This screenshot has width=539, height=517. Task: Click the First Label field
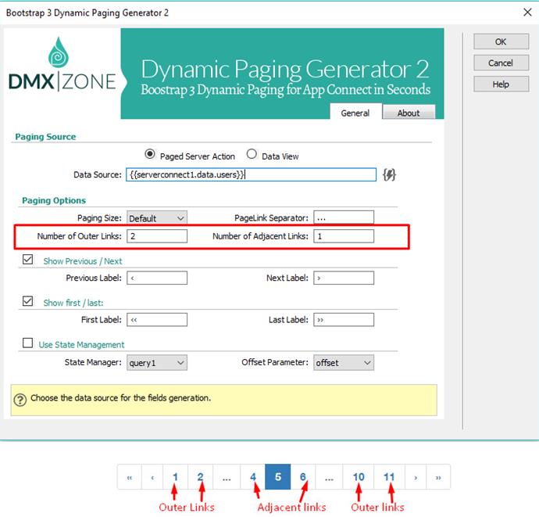(157, 320)
